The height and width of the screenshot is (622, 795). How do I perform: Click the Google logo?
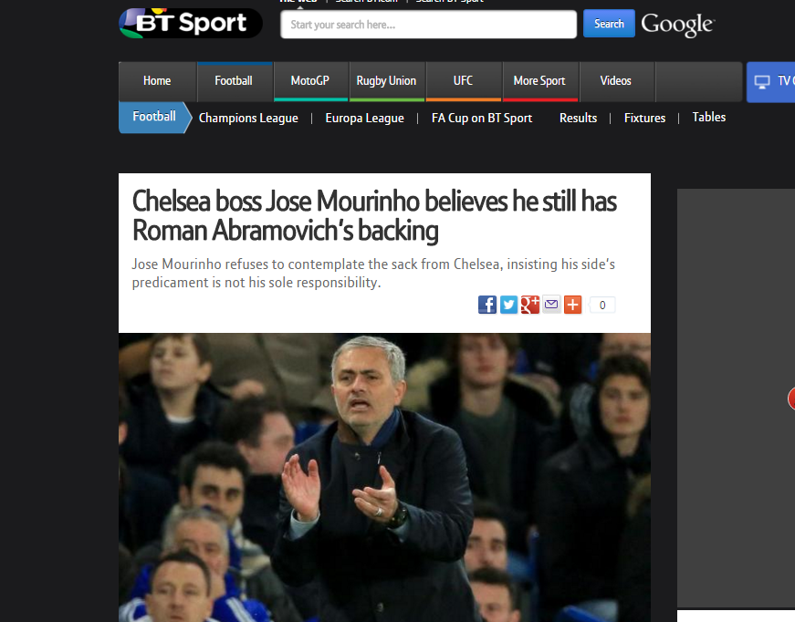tap(678, 25)
